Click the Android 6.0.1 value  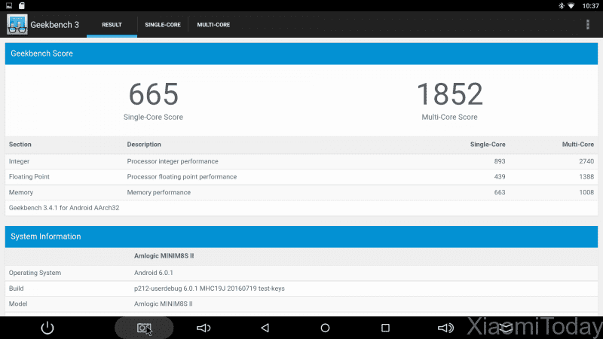coord(154,273)
